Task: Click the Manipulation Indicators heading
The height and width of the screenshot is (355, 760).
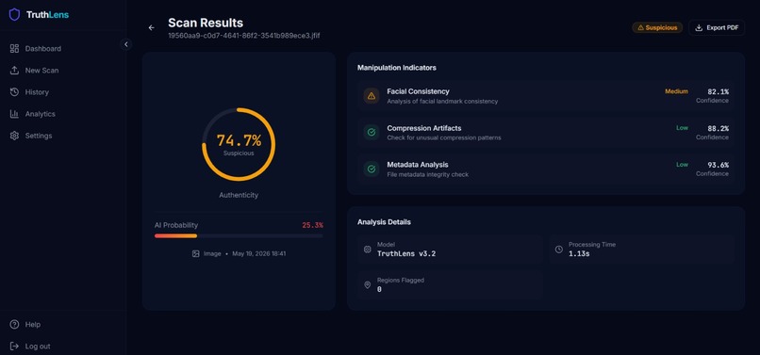Action: [x=396, y=68]
